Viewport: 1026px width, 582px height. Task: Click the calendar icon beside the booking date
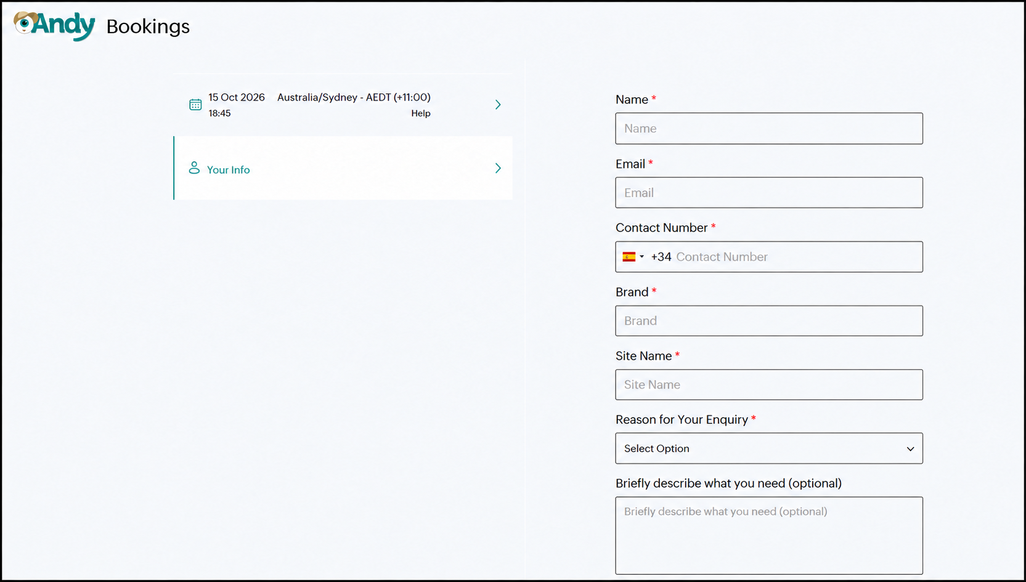click(195, 105)
